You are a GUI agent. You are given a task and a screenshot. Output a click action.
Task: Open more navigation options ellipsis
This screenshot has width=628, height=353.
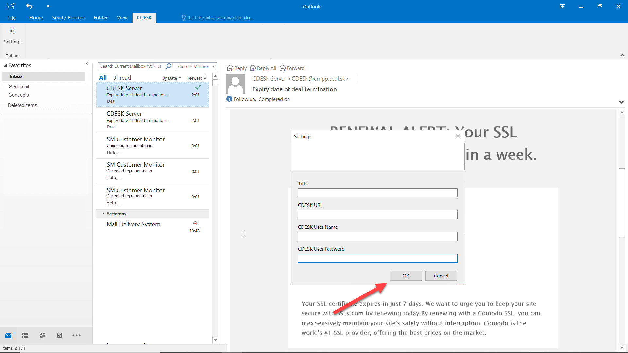(77, 335)
